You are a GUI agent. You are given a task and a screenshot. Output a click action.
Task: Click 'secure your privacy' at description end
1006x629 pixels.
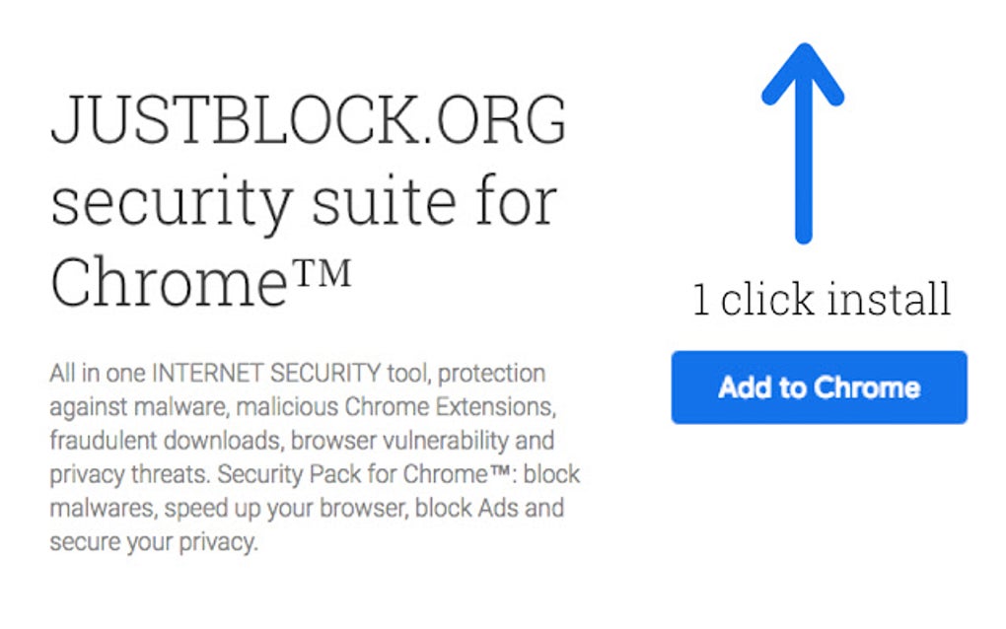[x=155, y=540]
